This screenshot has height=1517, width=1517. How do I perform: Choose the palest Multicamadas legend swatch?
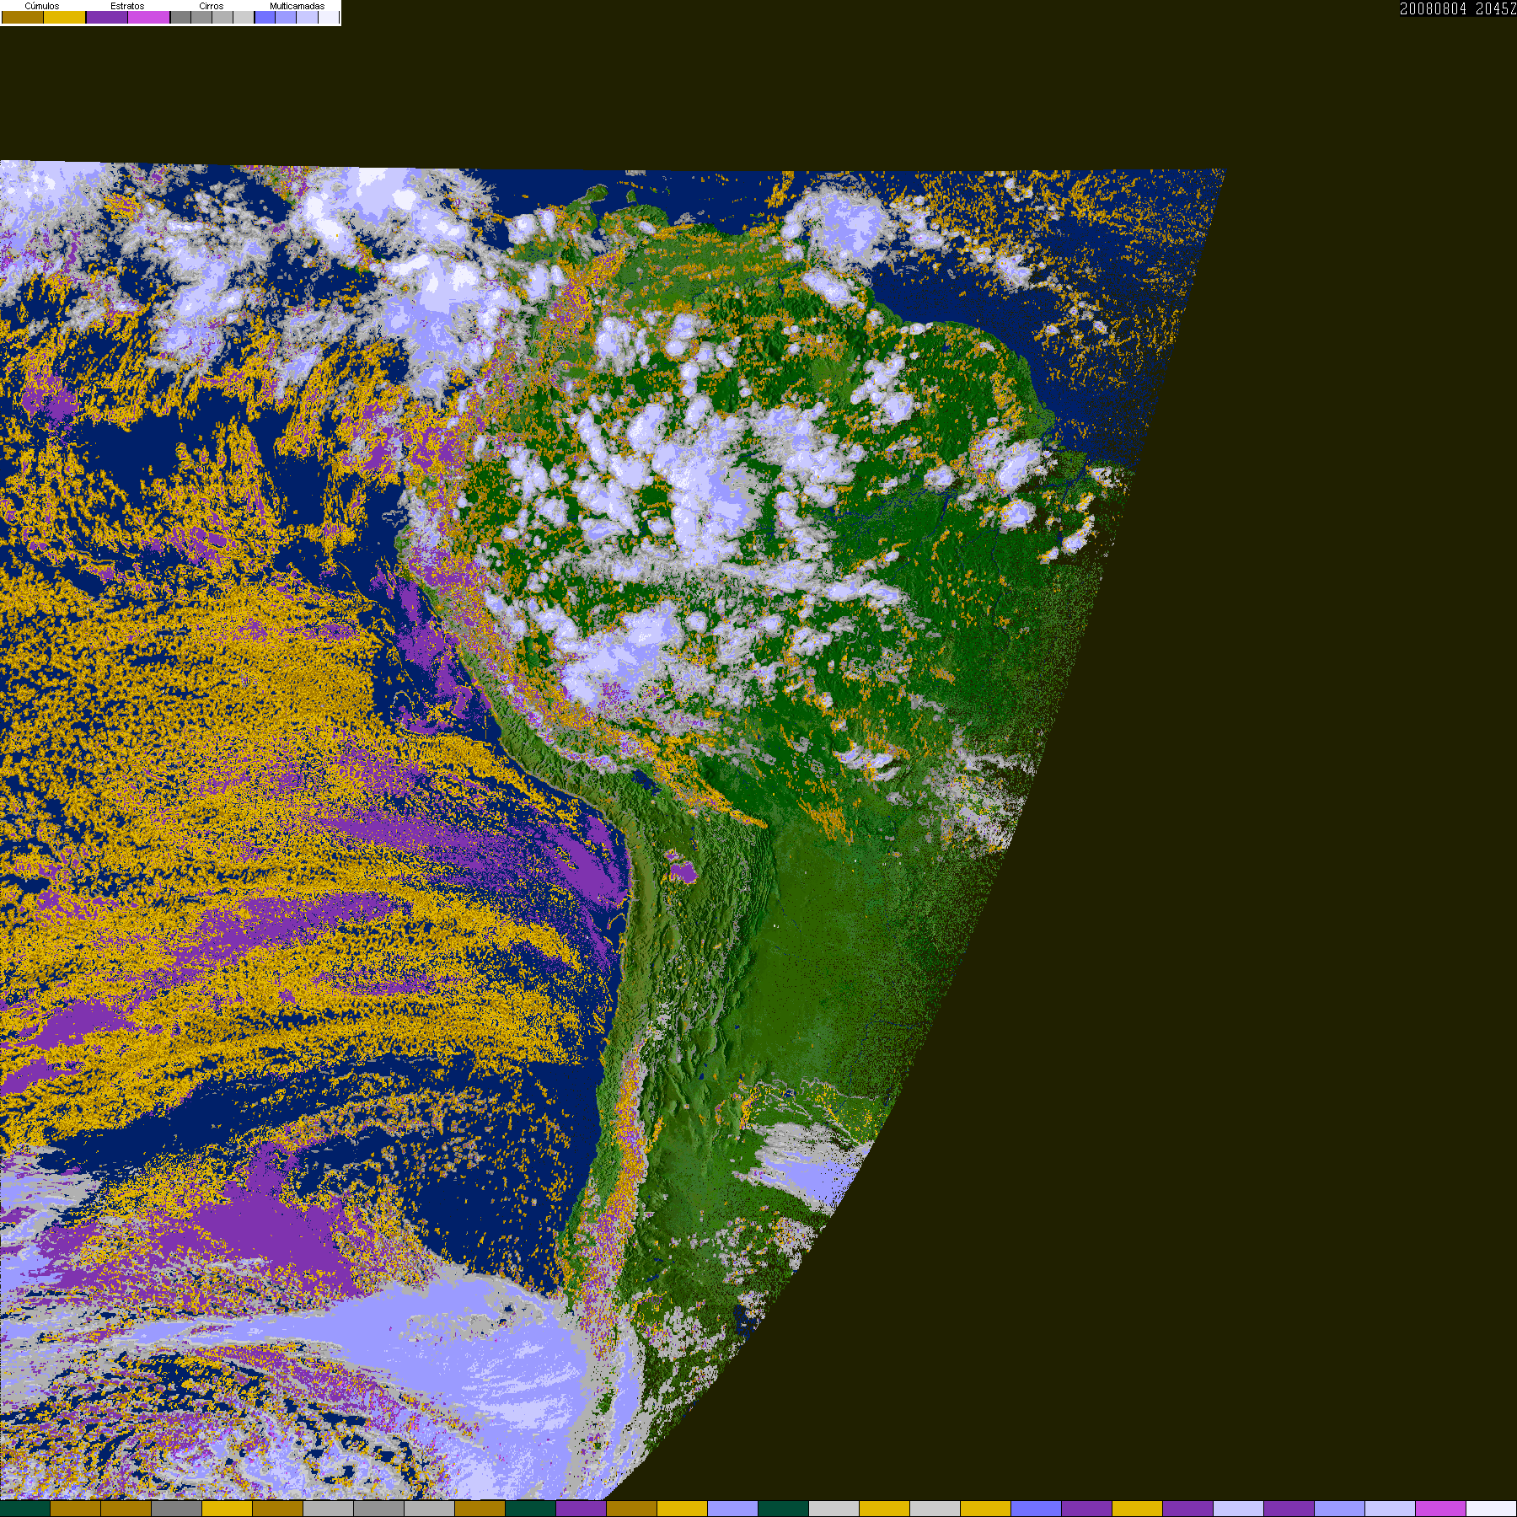[x=328, y=17]
